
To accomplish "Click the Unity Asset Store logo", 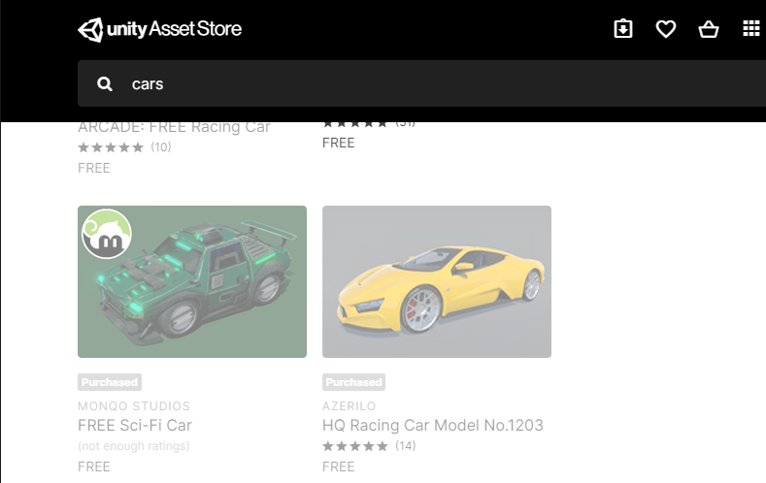I will pos(159,29).
